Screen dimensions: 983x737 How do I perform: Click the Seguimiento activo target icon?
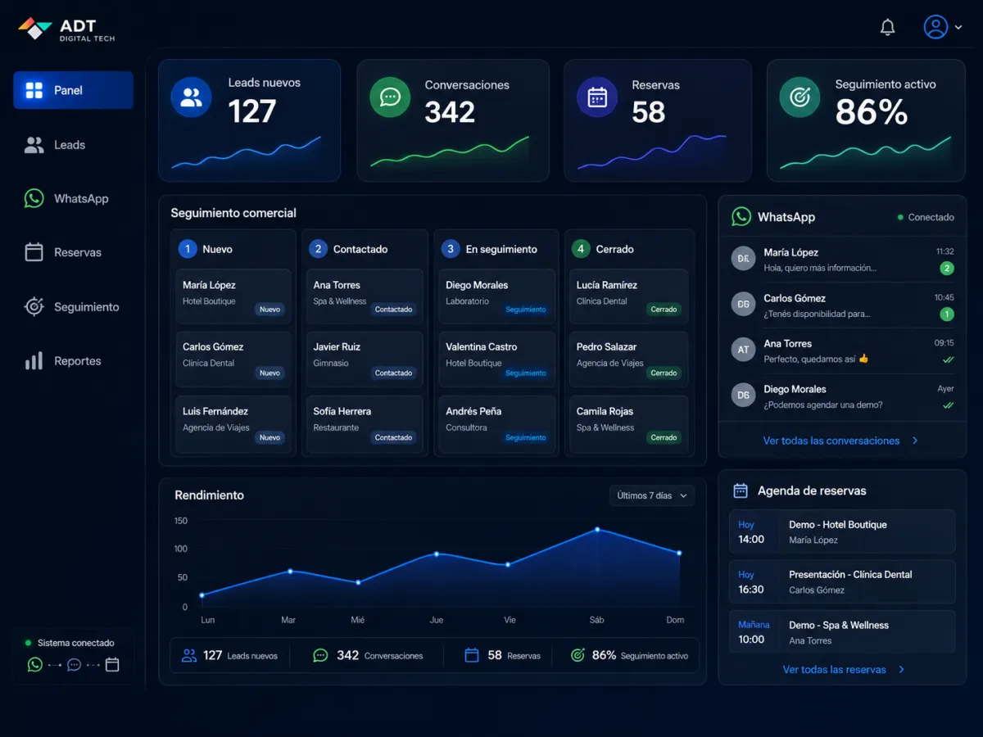[800, 97]
